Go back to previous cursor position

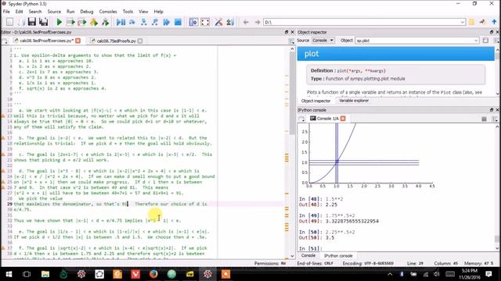(x=245, y=22)
